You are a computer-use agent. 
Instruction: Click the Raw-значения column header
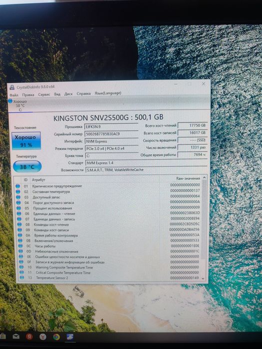188,178
